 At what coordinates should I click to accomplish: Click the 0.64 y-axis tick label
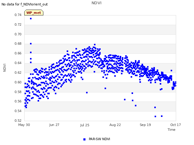[x=18, y=63]
